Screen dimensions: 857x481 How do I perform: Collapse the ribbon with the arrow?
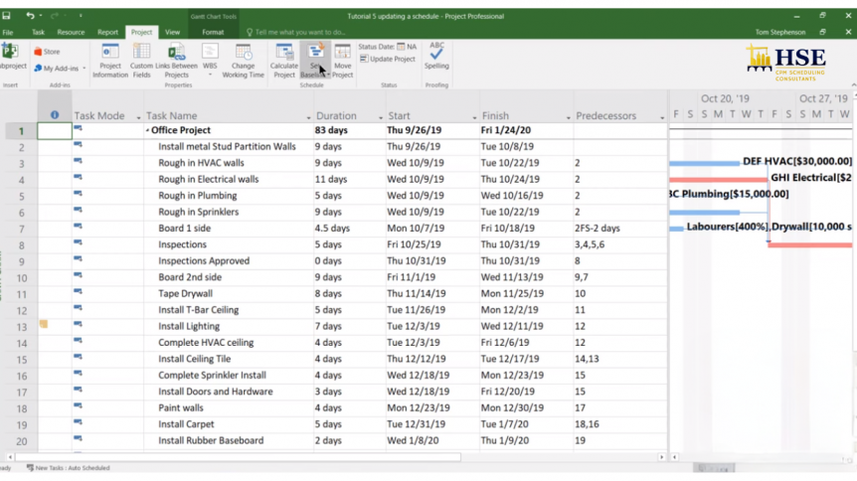(853, 84)
